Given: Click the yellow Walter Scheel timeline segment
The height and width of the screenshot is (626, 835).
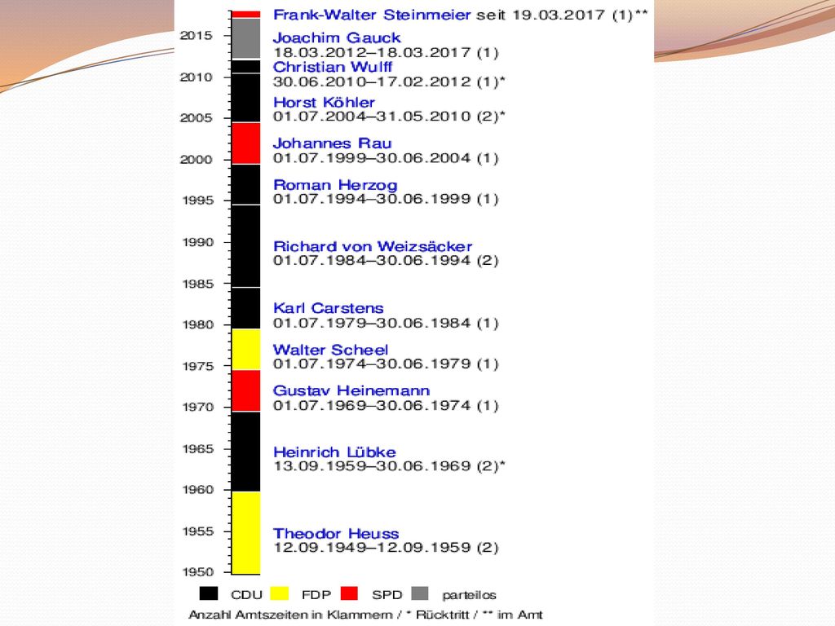Looking at the screenshot, I should point(246,349).
